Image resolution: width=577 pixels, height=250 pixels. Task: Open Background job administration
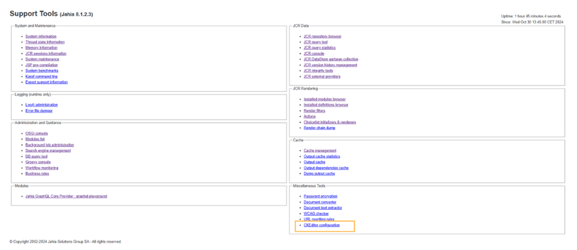click(x=50, y=145)
